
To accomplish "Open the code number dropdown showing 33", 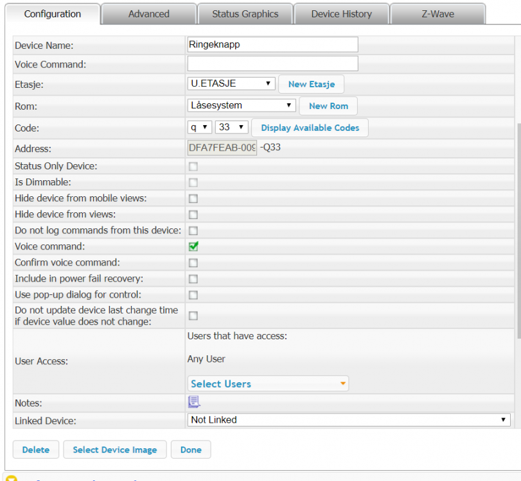I will (x=231, y=127).
